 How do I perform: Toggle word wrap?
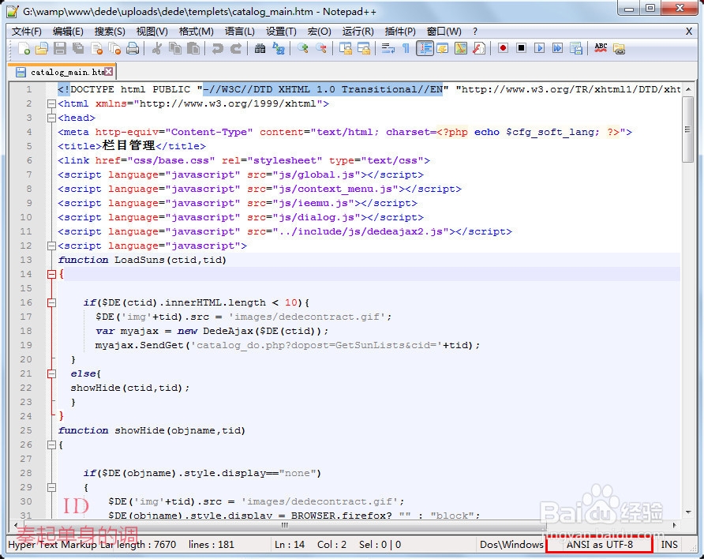tap(388, 48)
